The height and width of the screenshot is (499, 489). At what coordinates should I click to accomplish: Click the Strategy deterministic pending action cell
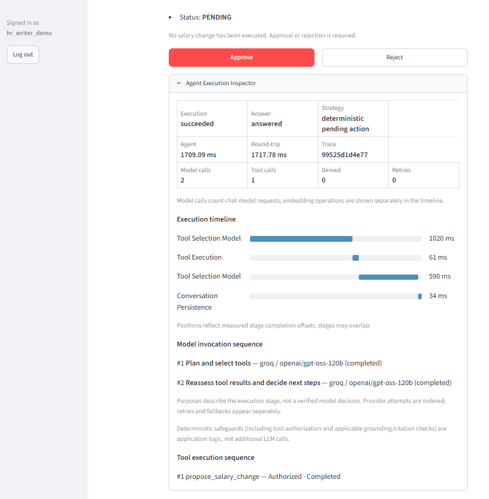[353, 119]
